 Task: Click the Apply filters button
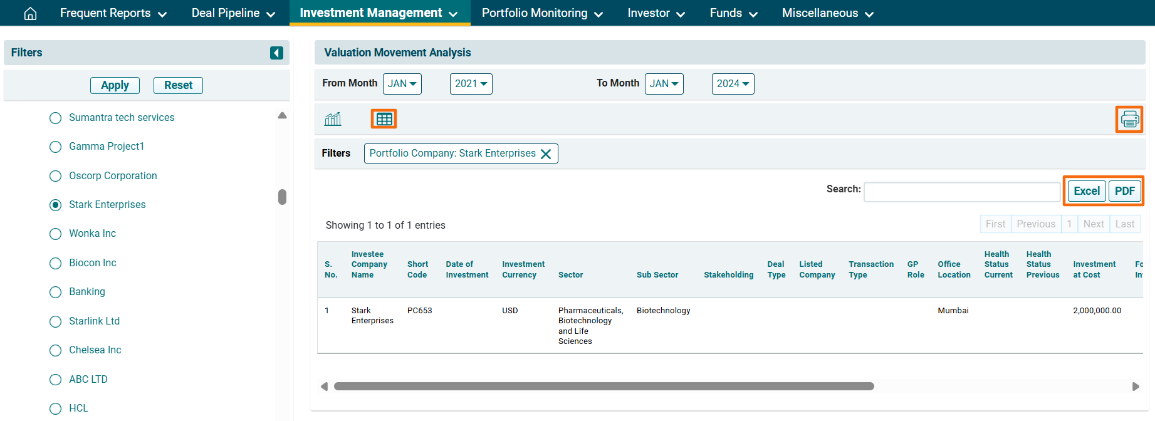(x=115, y=85)
